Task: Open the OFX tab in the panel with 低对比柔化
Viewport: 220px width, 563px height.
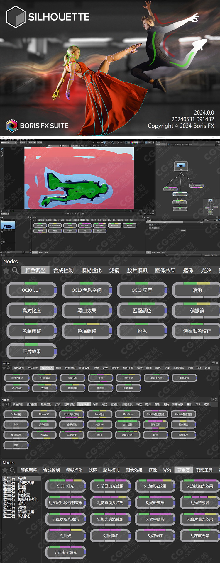Action: (x=199, y=368)
